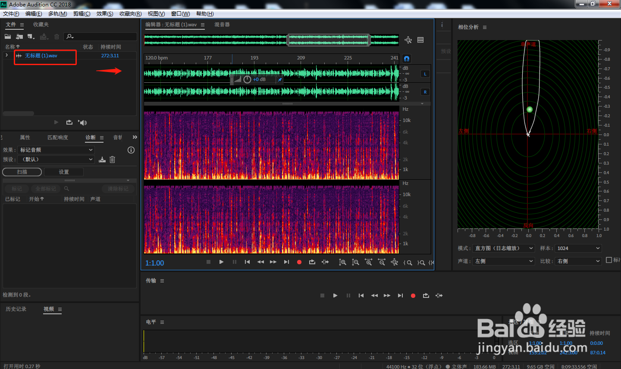
Task: Click the search field in Files panel
Action: click(100, 37)
